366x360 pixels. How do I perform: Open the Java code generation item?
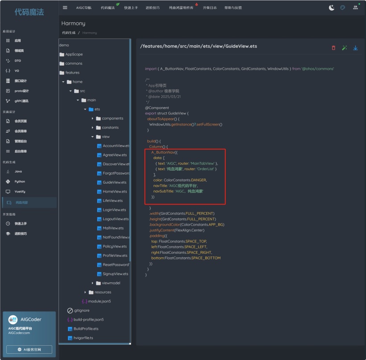pos(18,171)
